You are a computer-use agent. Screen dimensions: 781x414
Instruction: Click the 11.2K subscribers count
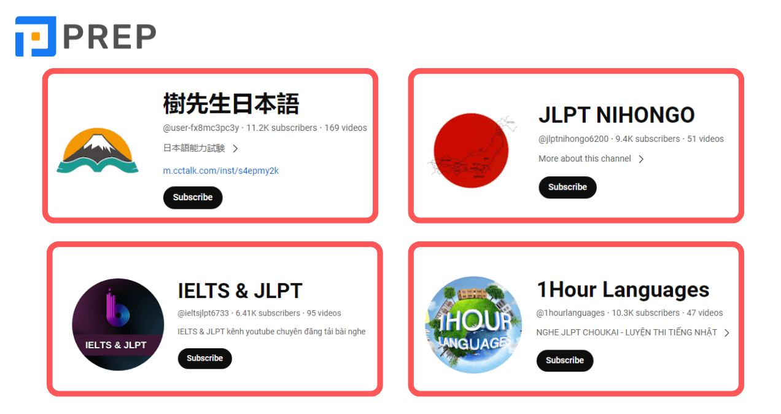tap(282, 128)
